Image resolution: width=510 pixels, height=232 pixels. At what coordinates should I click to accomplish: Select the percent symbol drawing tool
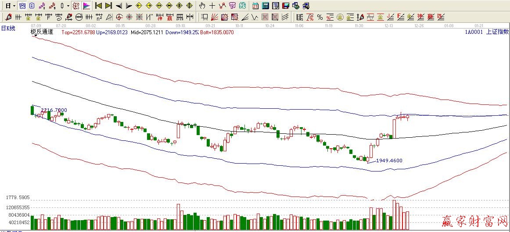(x=320, y=17)
